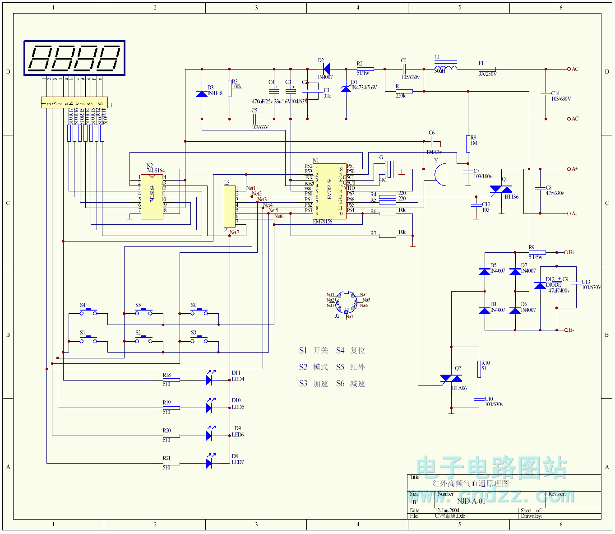Click the D4 IN4007 bridge diode
The width and height of the screenshot is (615, 534).
(485, 310)
